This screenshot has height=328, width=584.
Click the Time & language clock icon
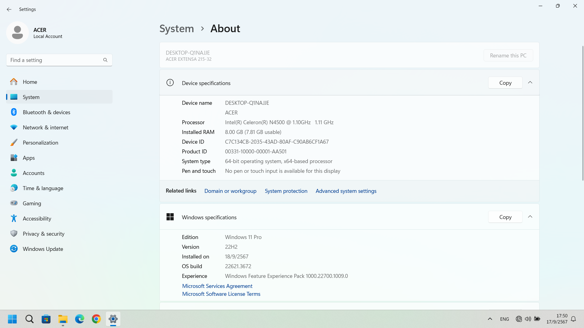(14, 188)
